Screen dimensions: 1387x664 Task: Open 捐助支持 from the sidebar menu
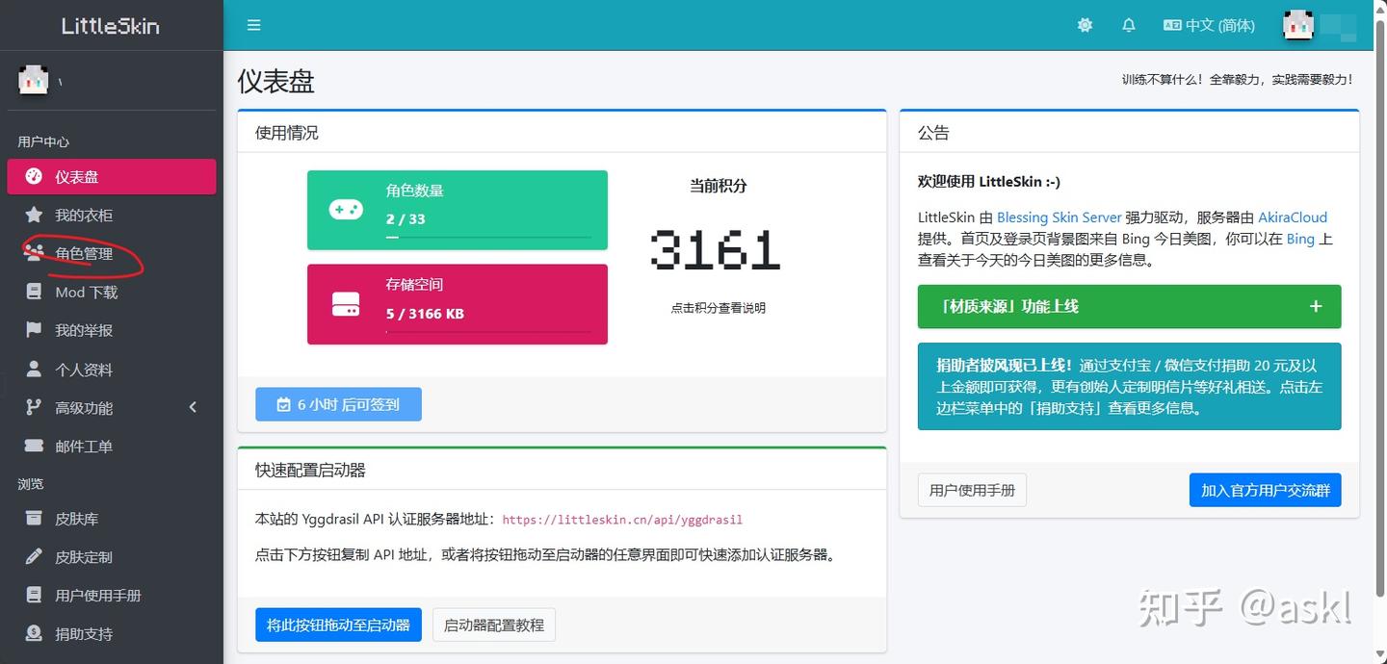(82, 633)
